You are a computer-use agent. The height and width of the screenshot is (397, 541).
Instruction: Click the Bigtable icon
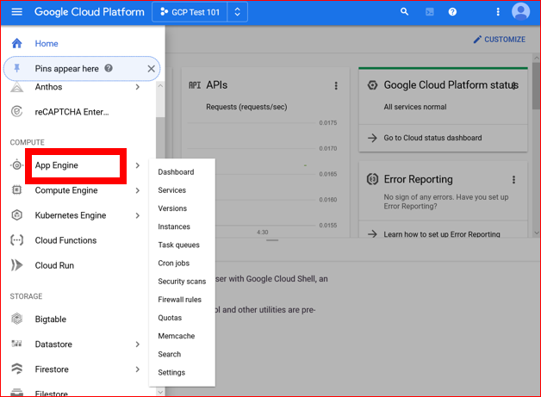pyautogui.click(x=17, y=319)
